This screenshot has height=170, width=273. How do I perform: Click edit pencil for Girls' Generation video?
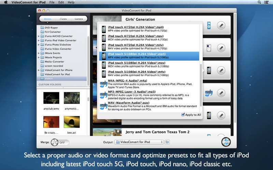(x=221, y=25)
